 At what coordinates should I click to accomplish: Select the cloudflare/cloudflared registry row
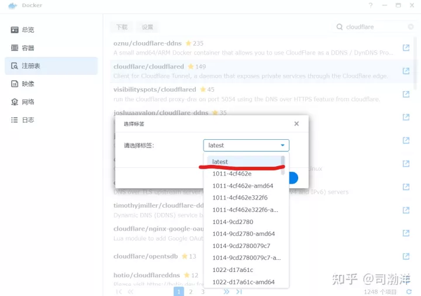point(262,71)
